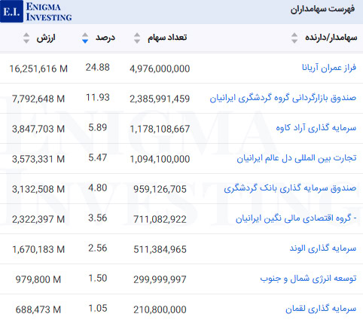The width and height of the screenshot is (363, 323).
Task: Click percentage value 2.56
Action: coord(97,248)
